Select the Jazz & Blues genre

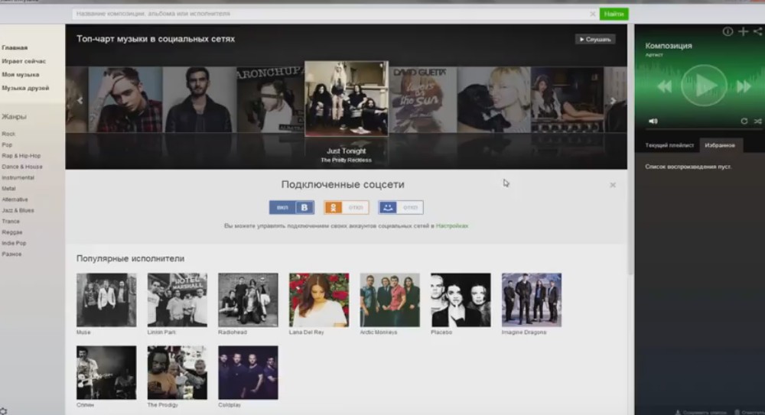pyautogui.click(x=18, y=210)
